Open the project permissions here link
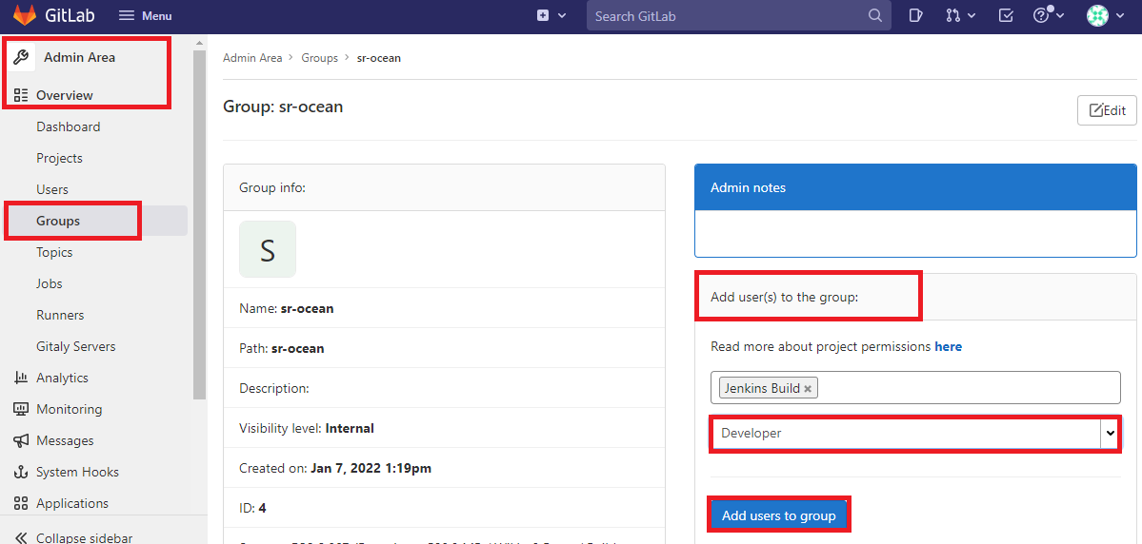 (x=949, y=346)
